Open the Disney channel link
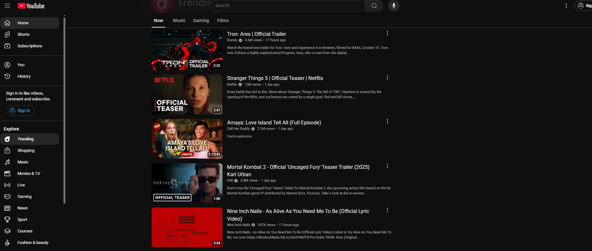 point(232,40)
